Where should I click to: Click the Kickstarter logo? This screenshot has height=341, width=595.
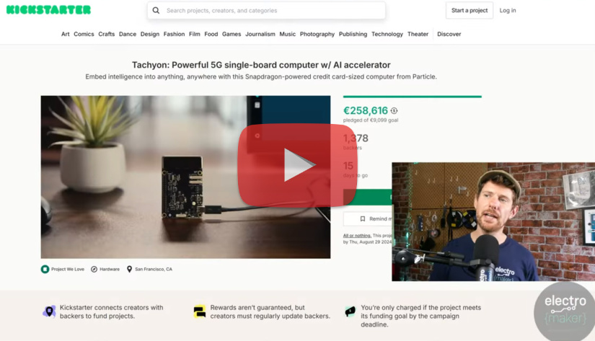coord(48,10)
